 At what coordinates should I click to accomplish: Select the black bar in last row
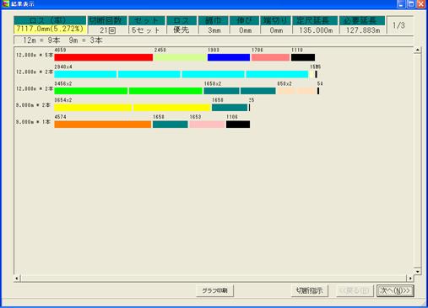[x=238, y=125]
